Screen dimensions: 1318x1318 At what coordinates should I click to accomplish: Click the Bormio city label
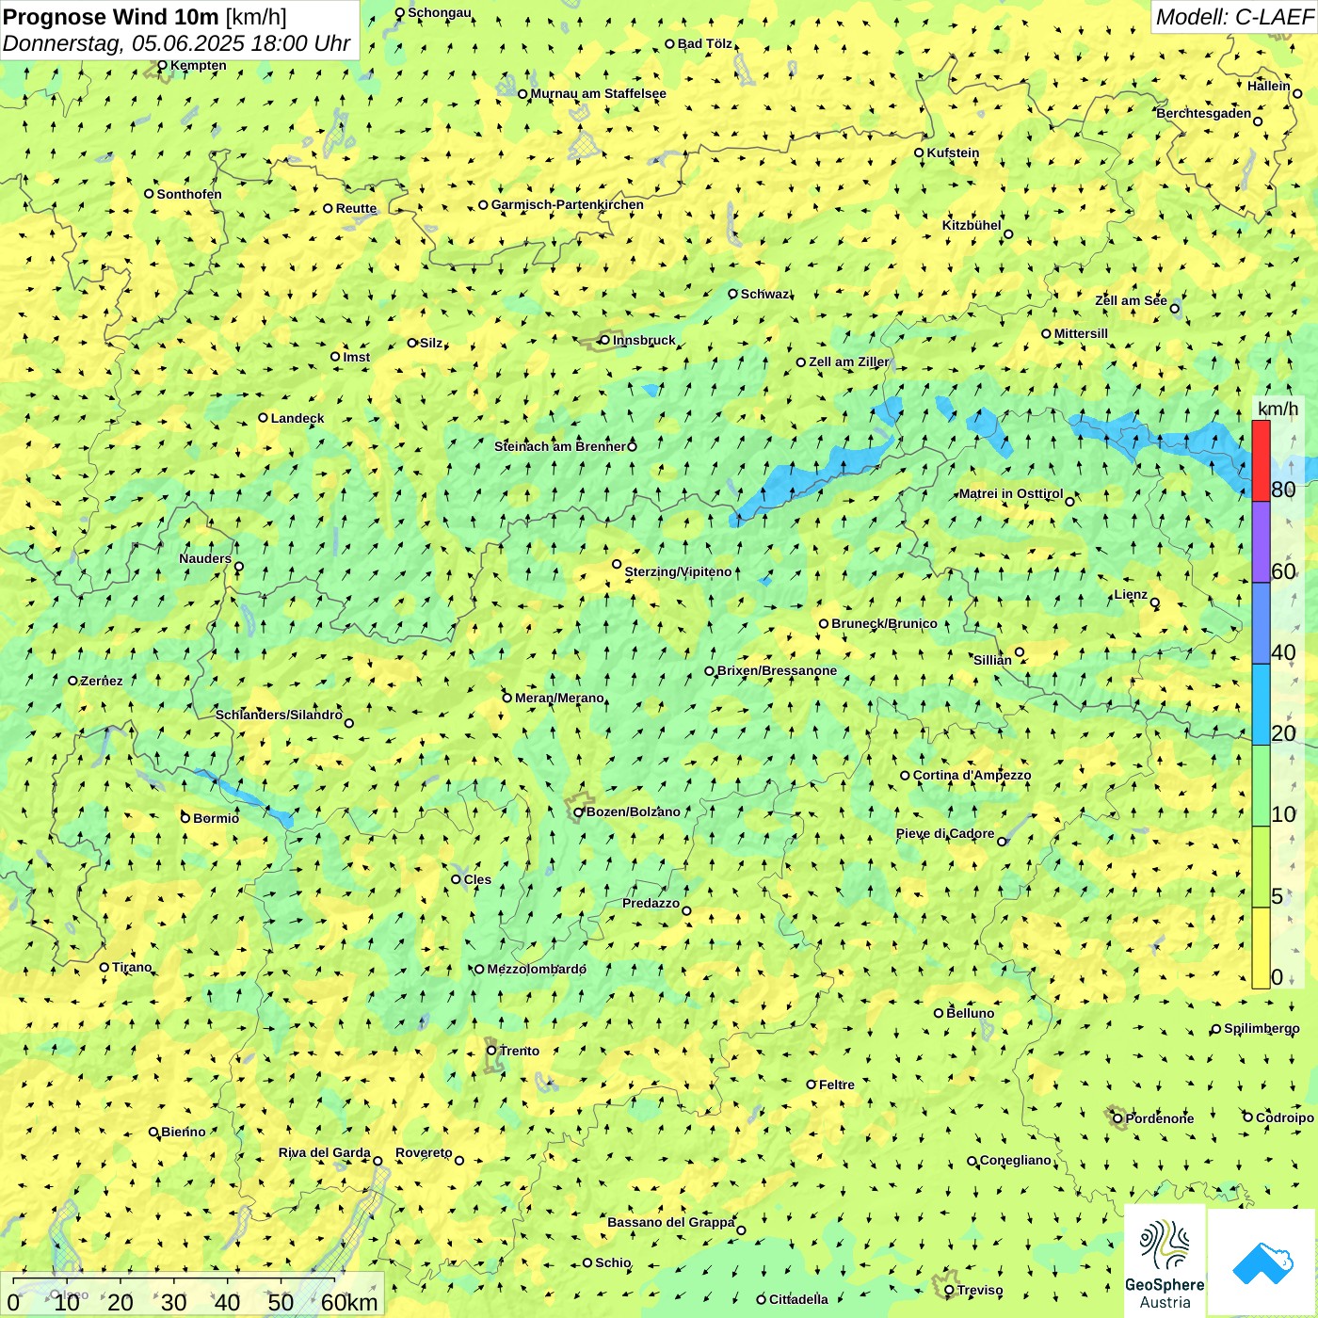point(217,818)
